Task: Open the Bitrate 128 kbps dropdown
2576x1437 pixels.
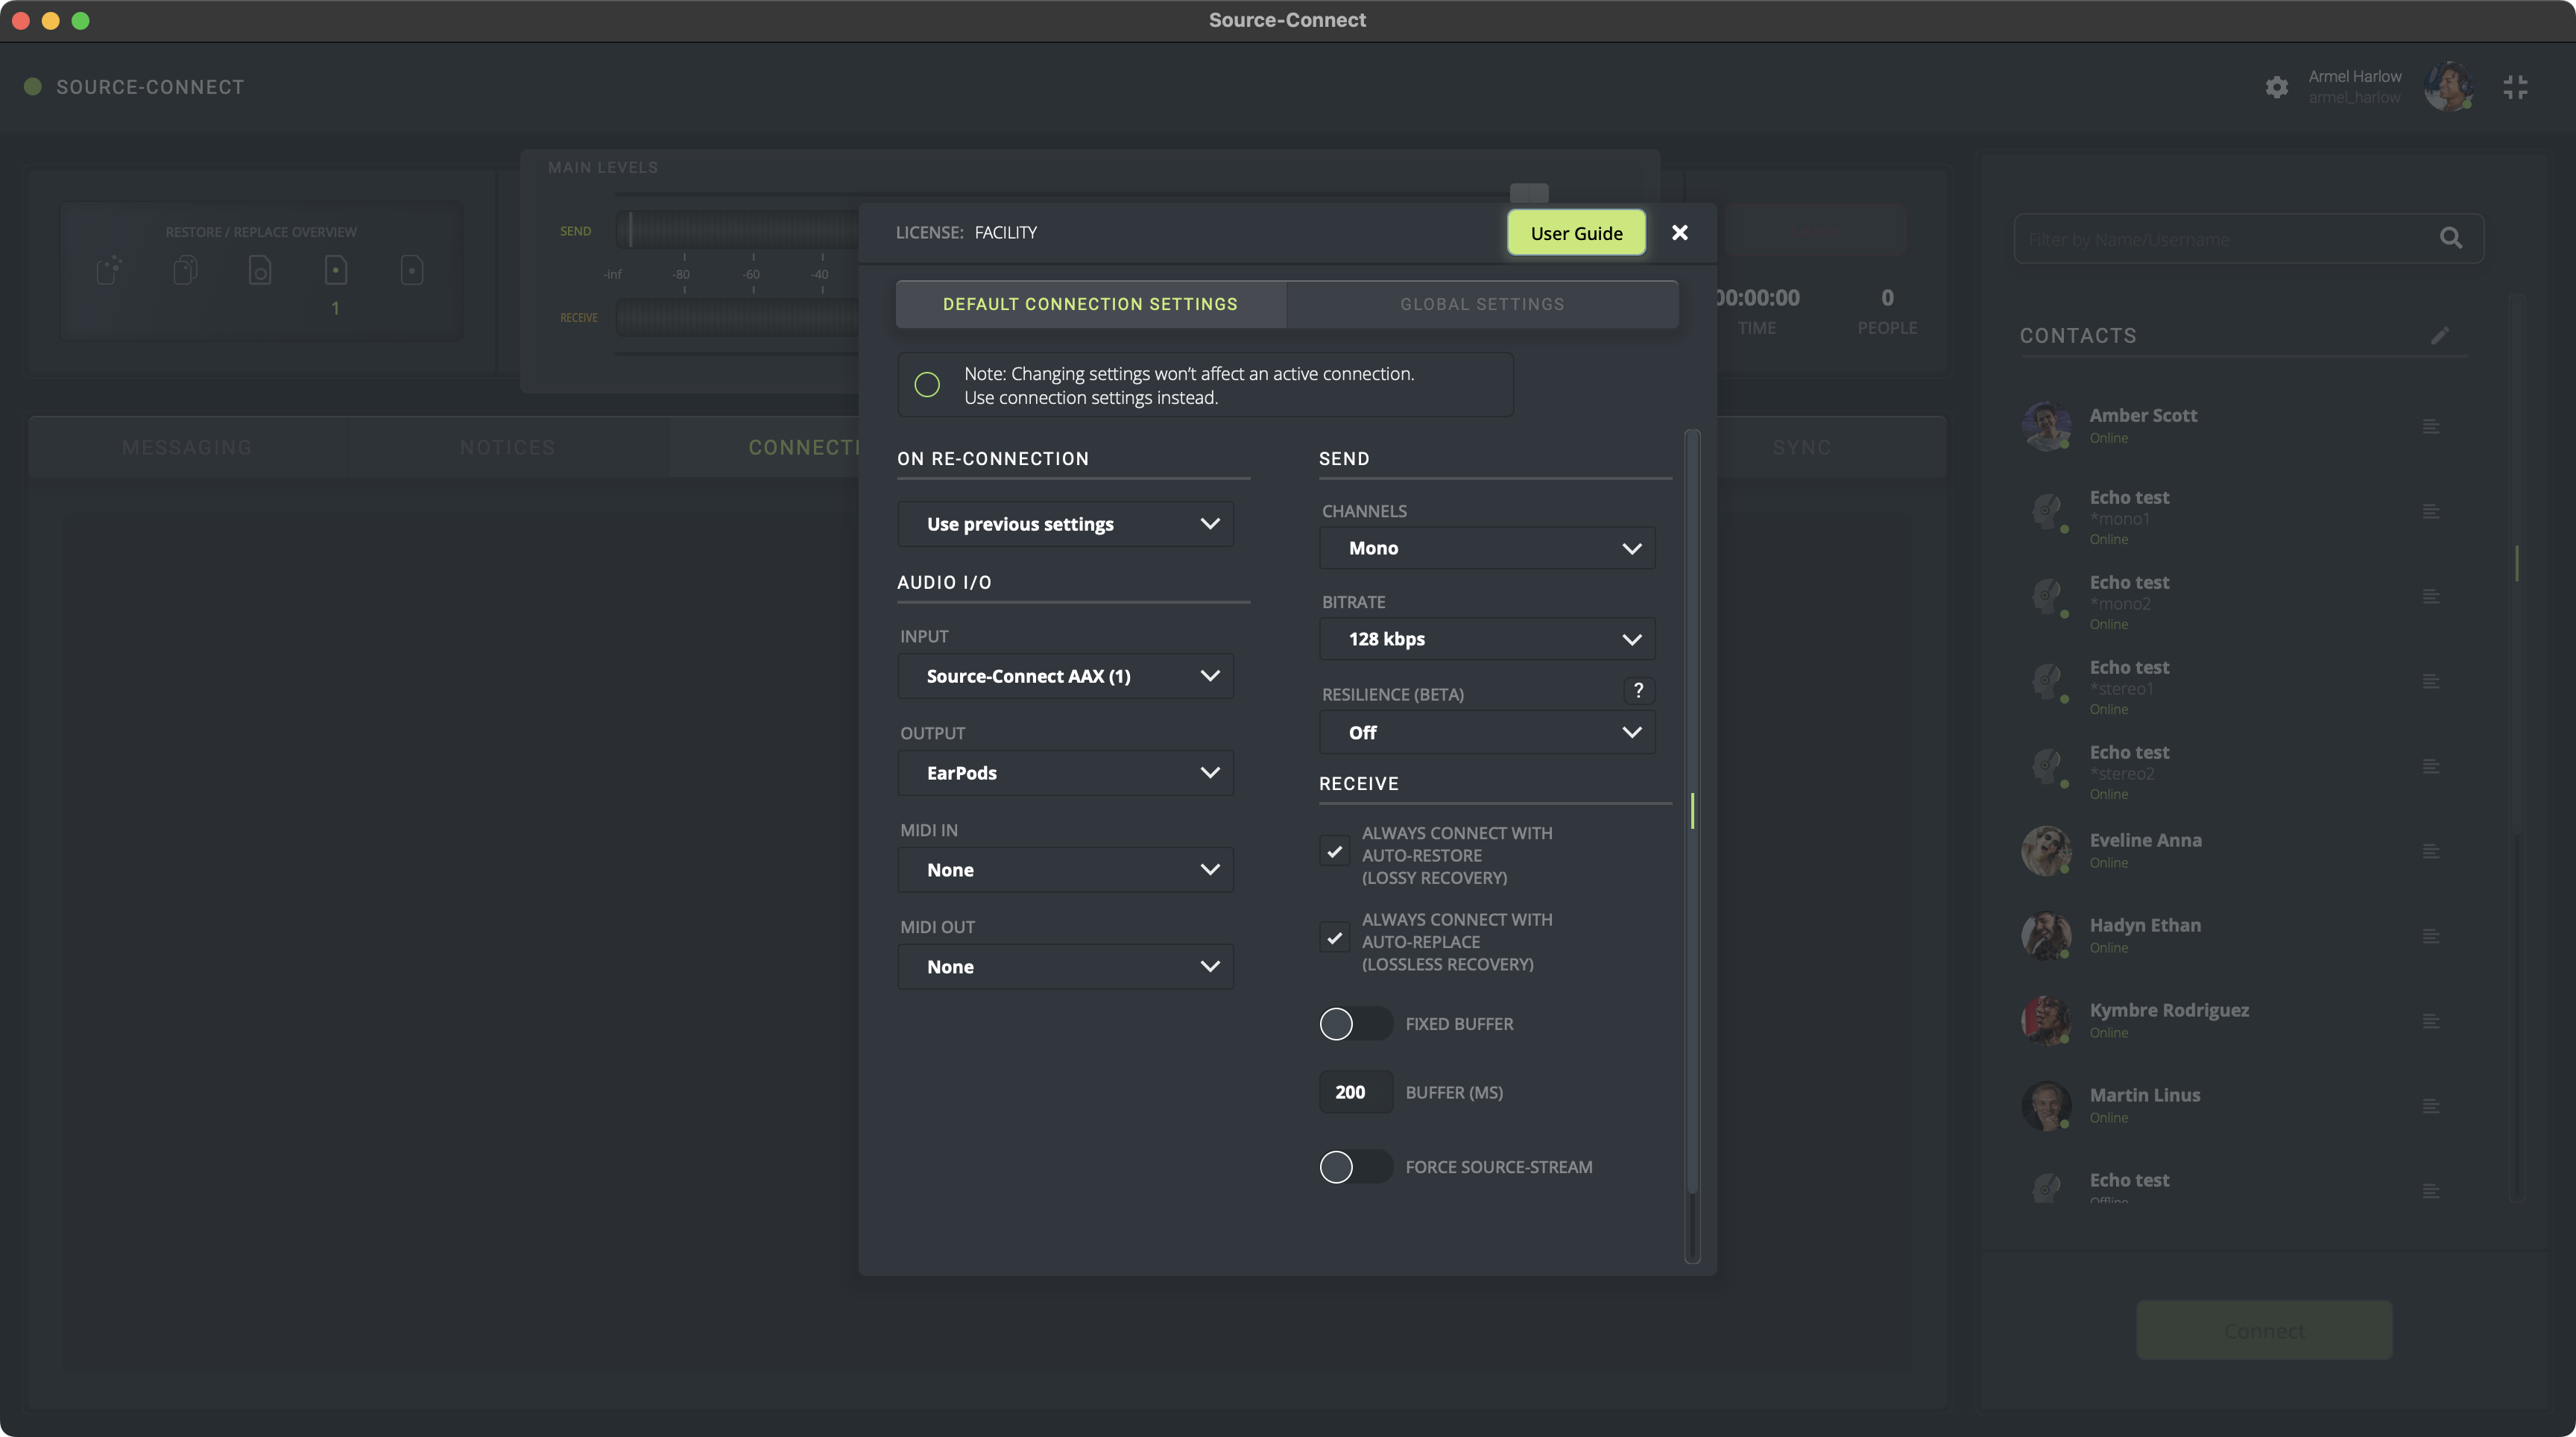Action: pos(1486,639)
